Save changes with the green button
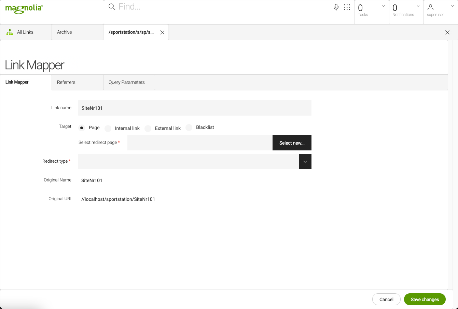Screen dimensions: 458x309 tap(425, 299)
